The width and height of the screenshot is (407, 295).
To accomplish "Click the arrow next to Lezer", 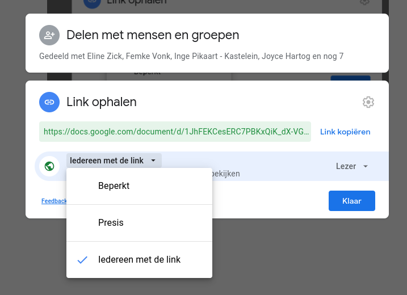I will tap(366, 167).
